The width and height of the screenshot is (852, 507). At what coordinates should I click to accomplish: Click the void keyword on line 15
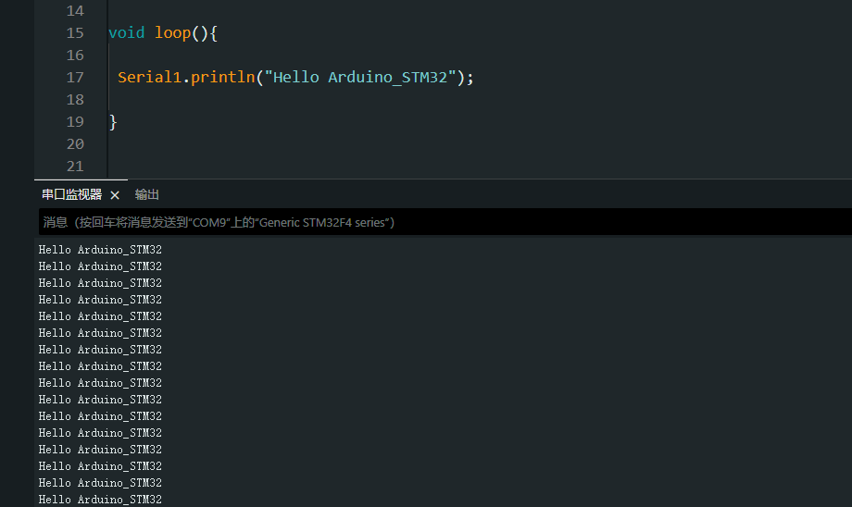click(x=127, y=33)
